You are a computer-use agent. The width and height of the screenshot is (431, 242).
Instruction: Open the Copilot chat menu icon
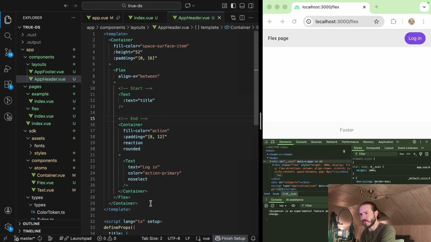[190, 6]
